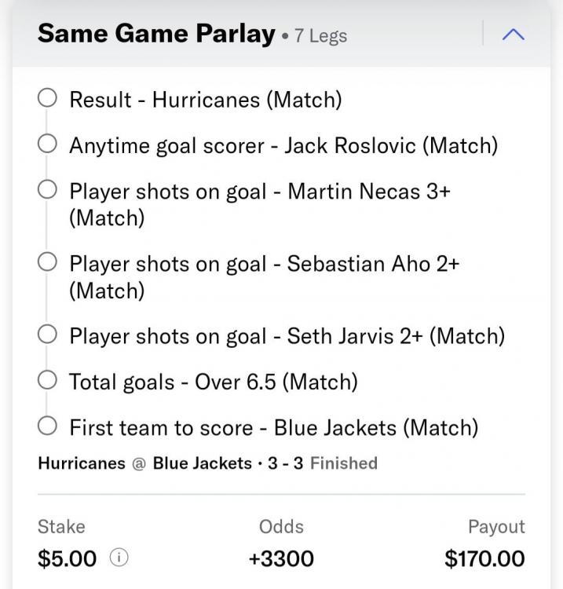Click the Total goals Over 6.5 circle
The height and width of the screenshot is (589, 563).
click(47, 381)
